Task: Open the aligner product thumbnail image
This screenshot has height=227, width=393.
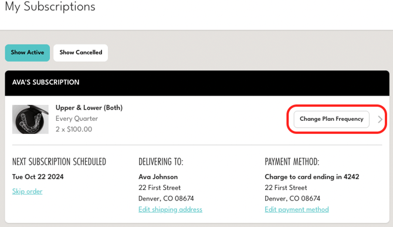Action: (x=31, y=119)
